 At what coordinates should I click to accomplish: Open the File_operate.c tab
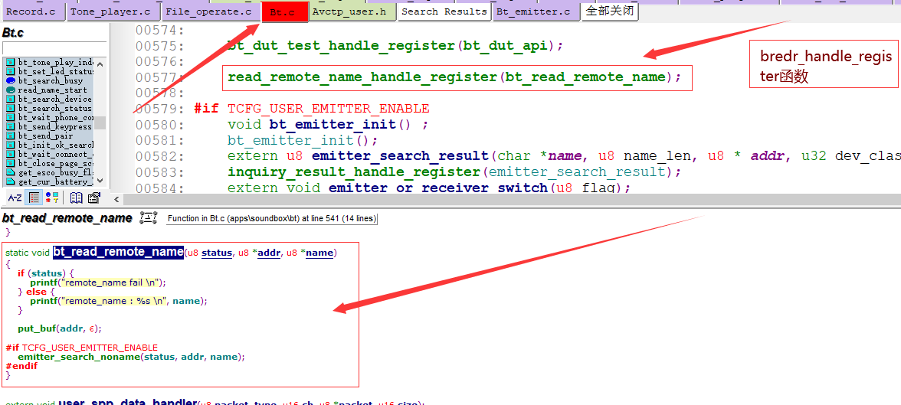tap(211, 11)
